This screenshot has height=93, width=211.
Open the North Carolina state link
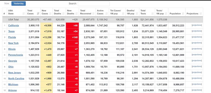(16, 79)
